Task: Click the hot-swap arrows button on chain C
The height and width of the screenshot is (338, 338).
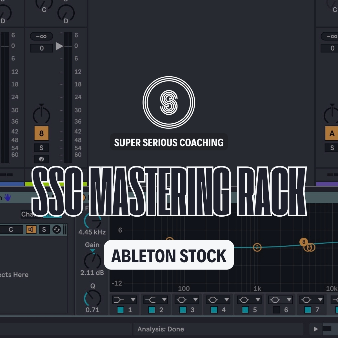Action: pyautogui.click(x=57, y=230)
